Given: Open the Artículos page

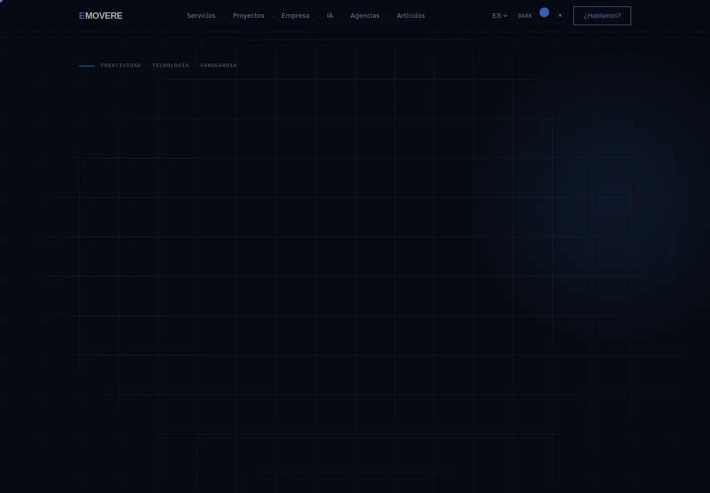Looking at the screenshot, I should click(411, 16).
